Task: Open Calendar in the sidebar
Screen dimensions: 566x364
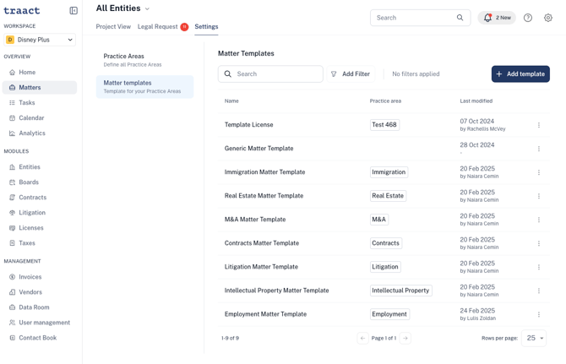Action: point(40,117)
